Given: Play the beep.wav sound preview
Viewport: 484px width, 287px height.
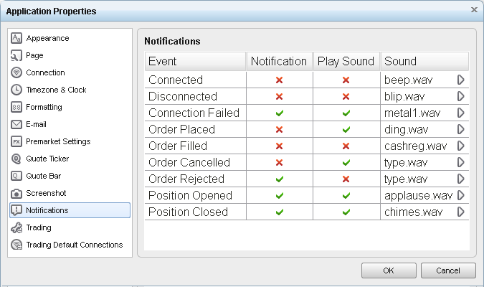Looking at the screenshot, I should pos(461,80).
